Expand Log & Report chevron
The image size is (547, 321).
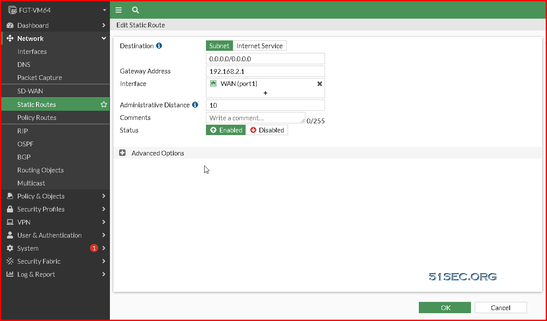pos(104,274)
